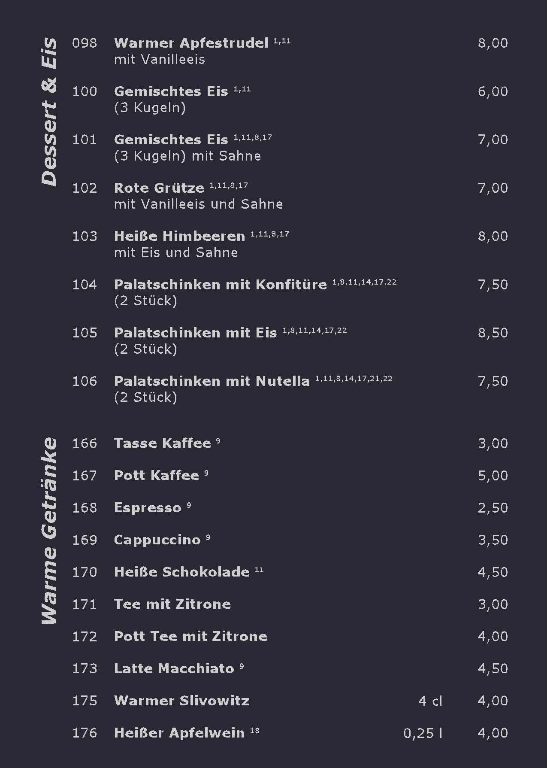
Task: Select Pott Kaffee from the drinks
Action: click(157, 476)
